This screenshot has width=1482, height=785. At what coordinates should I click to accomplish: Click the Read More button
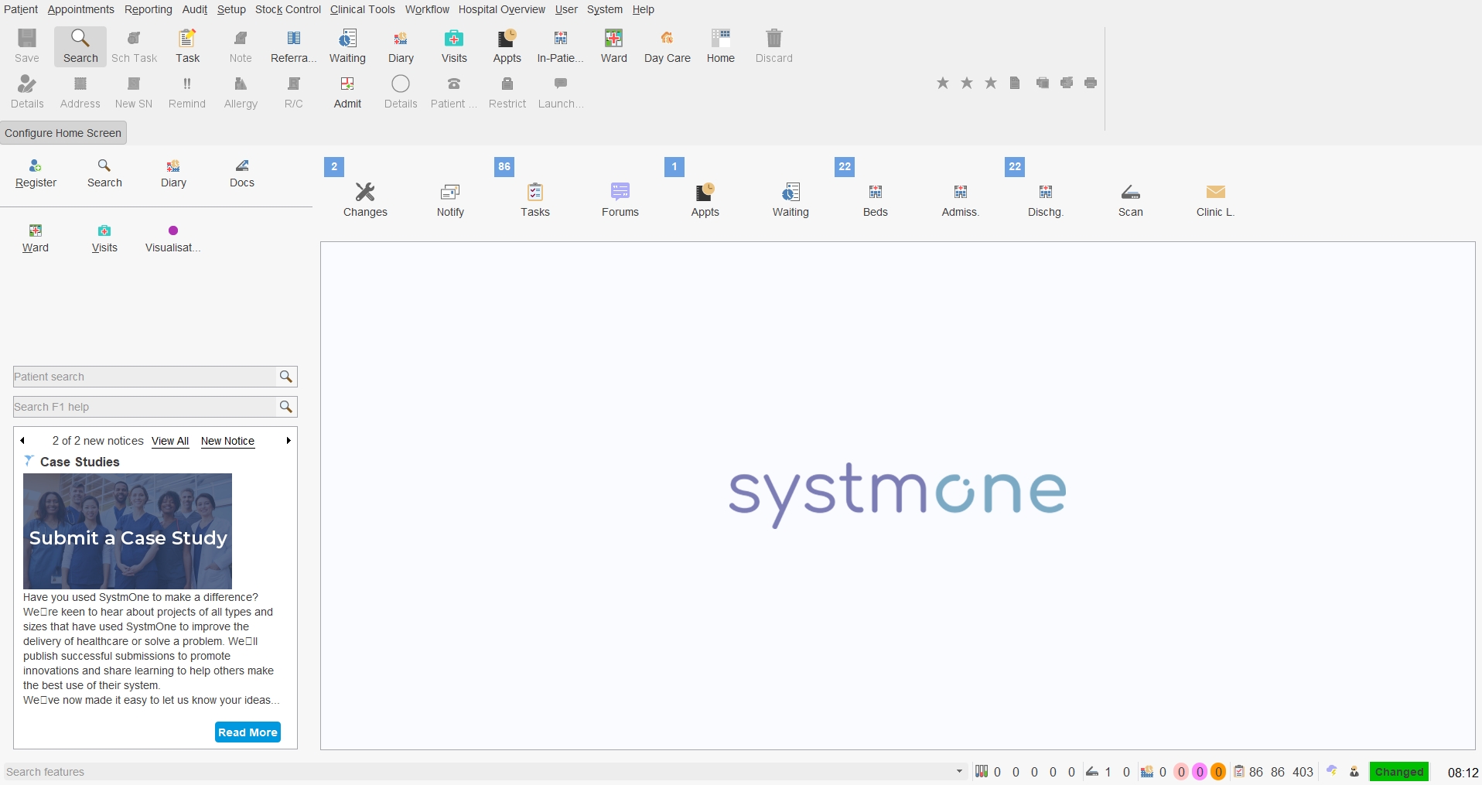pyautogui.click(x=248, y=732)
